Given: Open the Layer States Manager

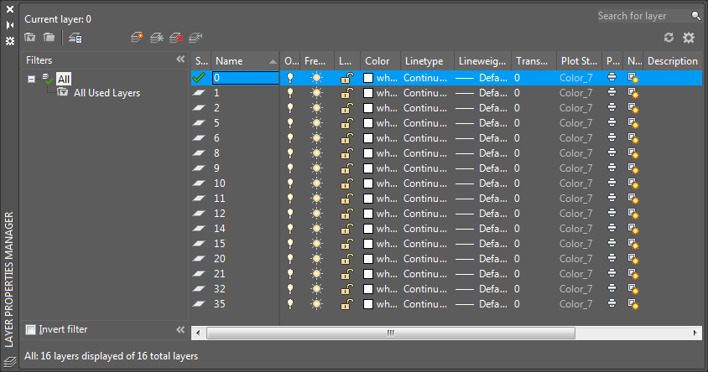Looking at the screenshot, I should [75, 38].
